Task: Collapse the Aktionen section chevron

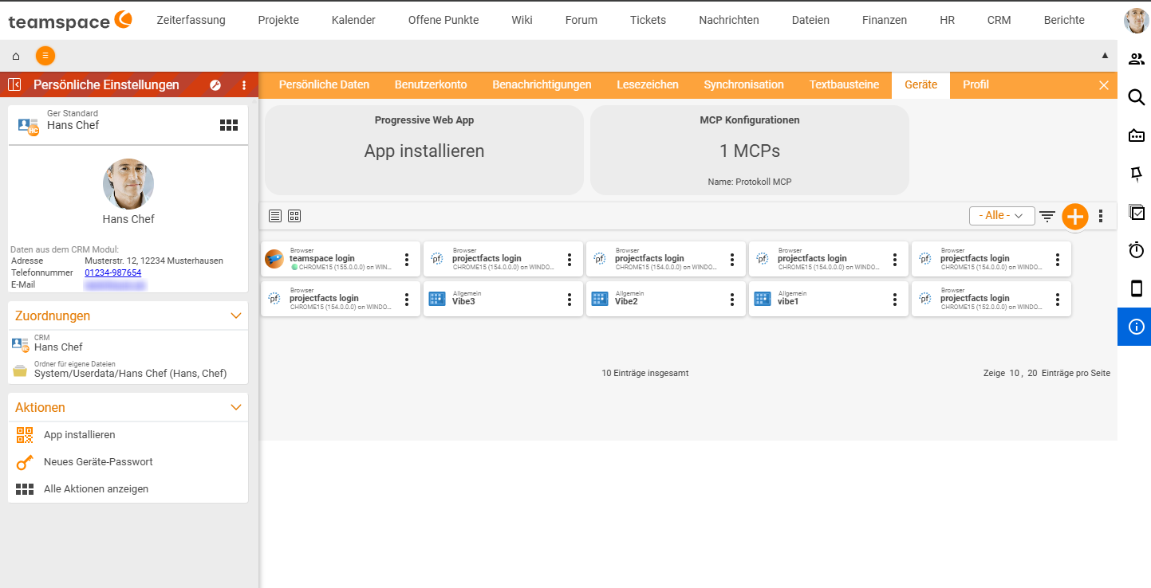Action: 236,407
